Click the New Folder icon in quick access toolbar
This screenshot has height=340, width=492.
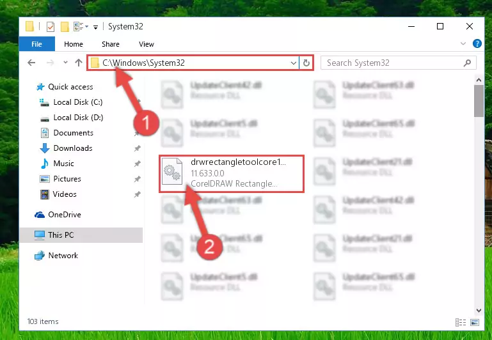65,27
